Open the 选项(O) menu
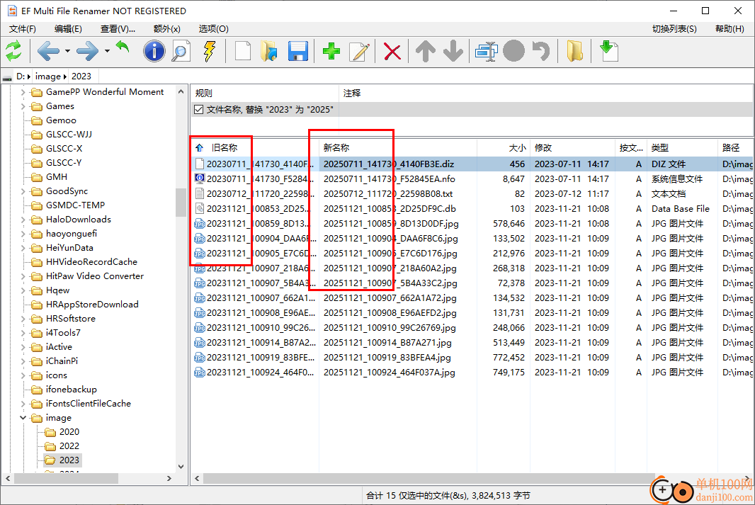Image resolution: width=755 pixels, height=505 pixels. [213, 29]
